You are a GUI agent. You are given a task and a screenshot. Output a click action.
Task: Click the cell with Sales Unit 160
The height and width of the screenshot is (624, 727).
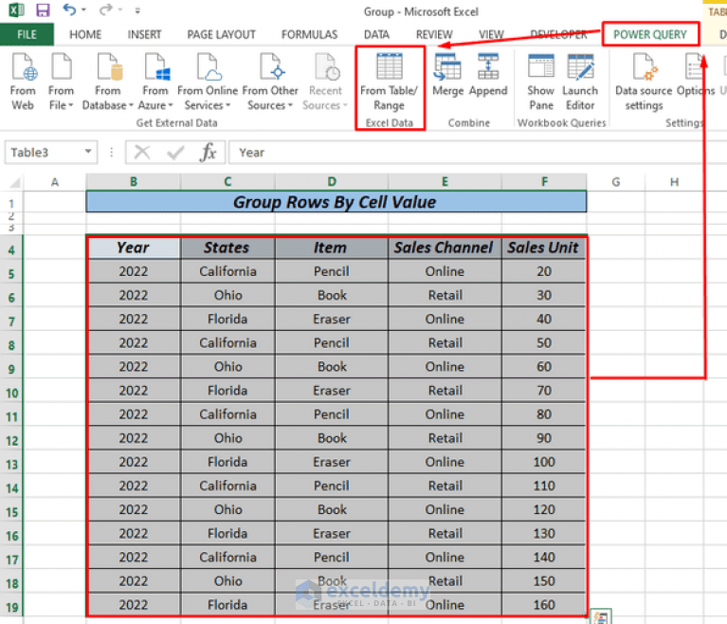pyautogui.click(x=544, y=604)
